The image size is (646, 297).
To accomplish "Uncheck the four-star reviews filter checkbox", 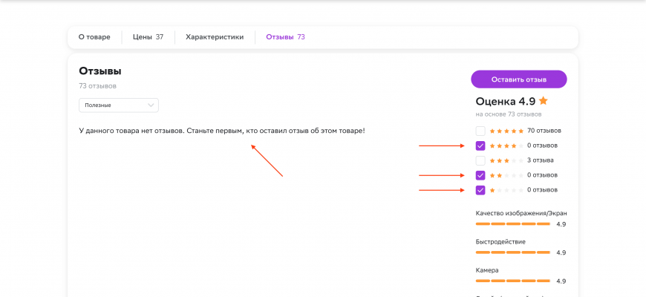I will click(x=480, y=146).
